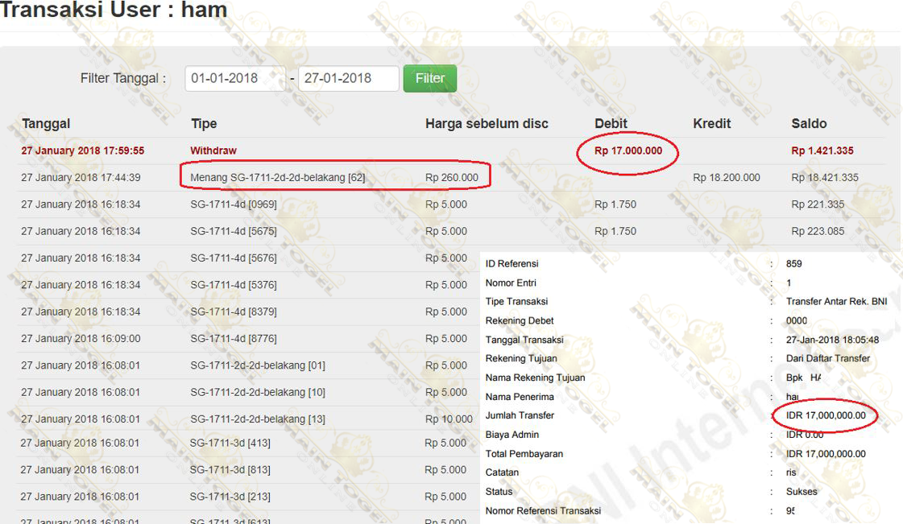This screenshot has height=524, width=903.
Task: Click the Tipe column header
Action: tap(204, 123)
